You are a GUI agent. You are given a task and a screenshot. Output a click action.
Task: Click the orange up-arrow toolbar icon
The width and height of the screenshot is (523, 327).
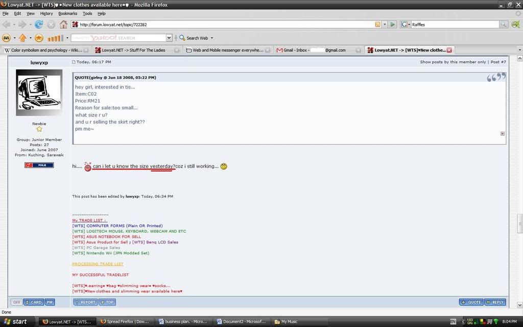(22, 38)
